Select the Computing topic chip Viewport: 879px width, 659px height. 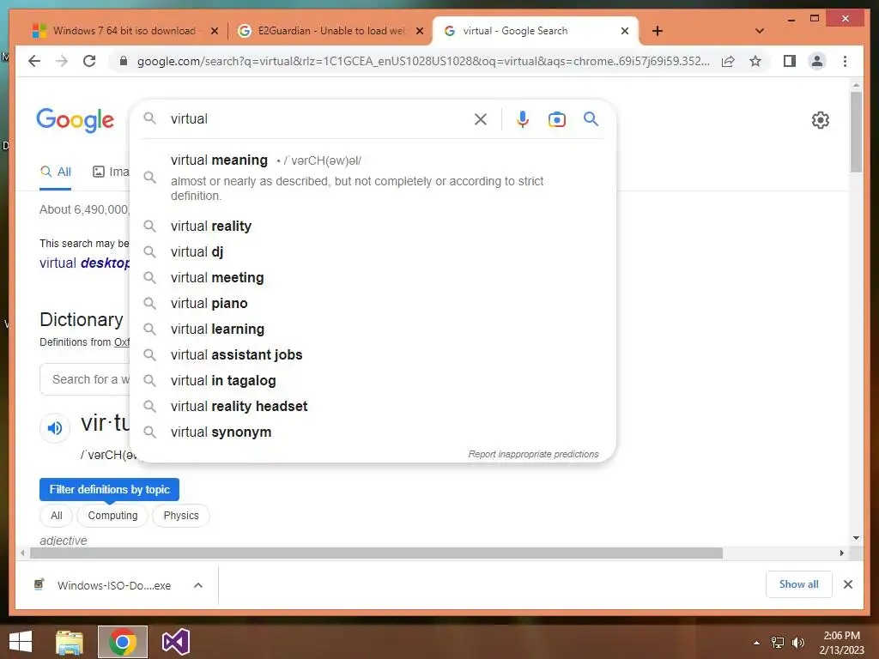[112, 516]
